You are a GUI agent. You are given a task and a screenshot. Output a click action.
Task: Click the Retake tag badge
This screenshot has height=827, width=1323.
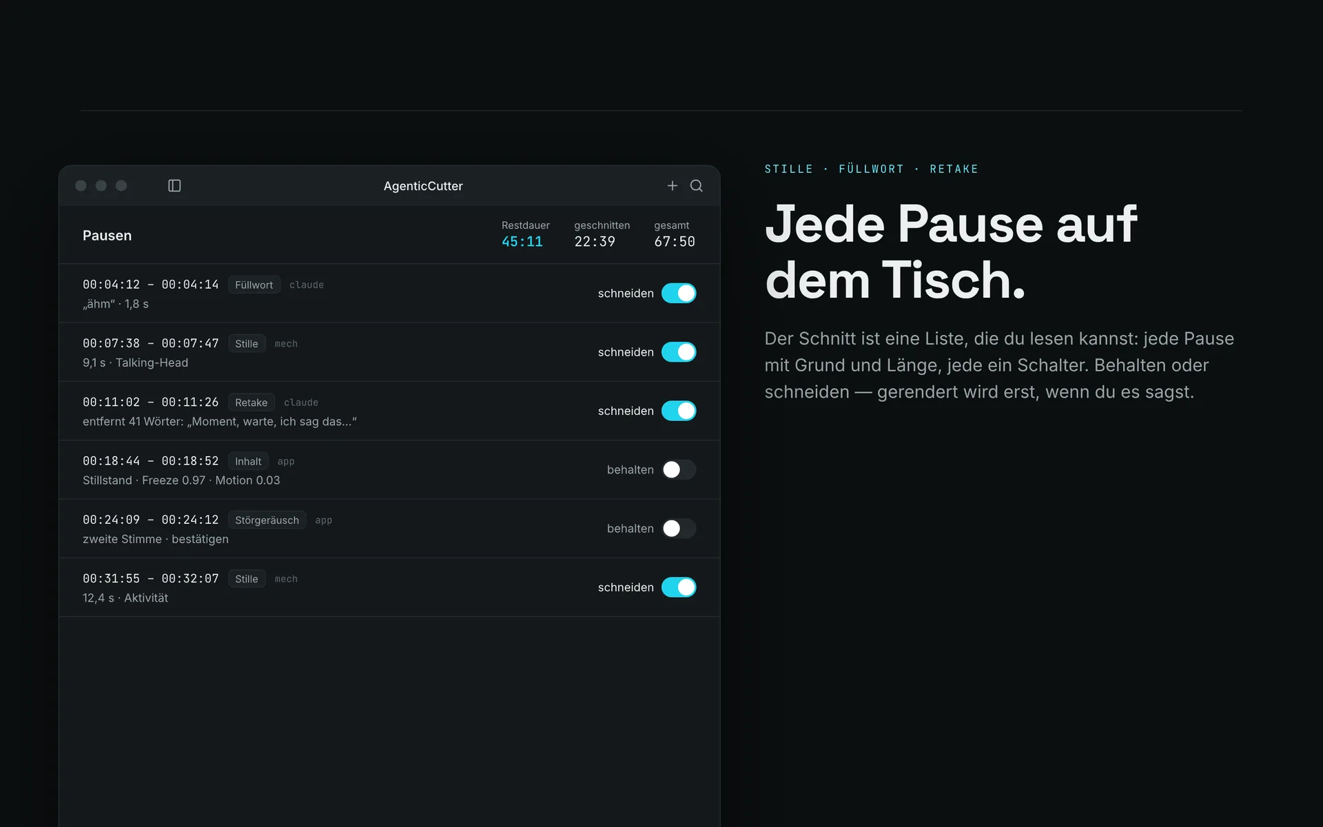[x=252, y=402]
